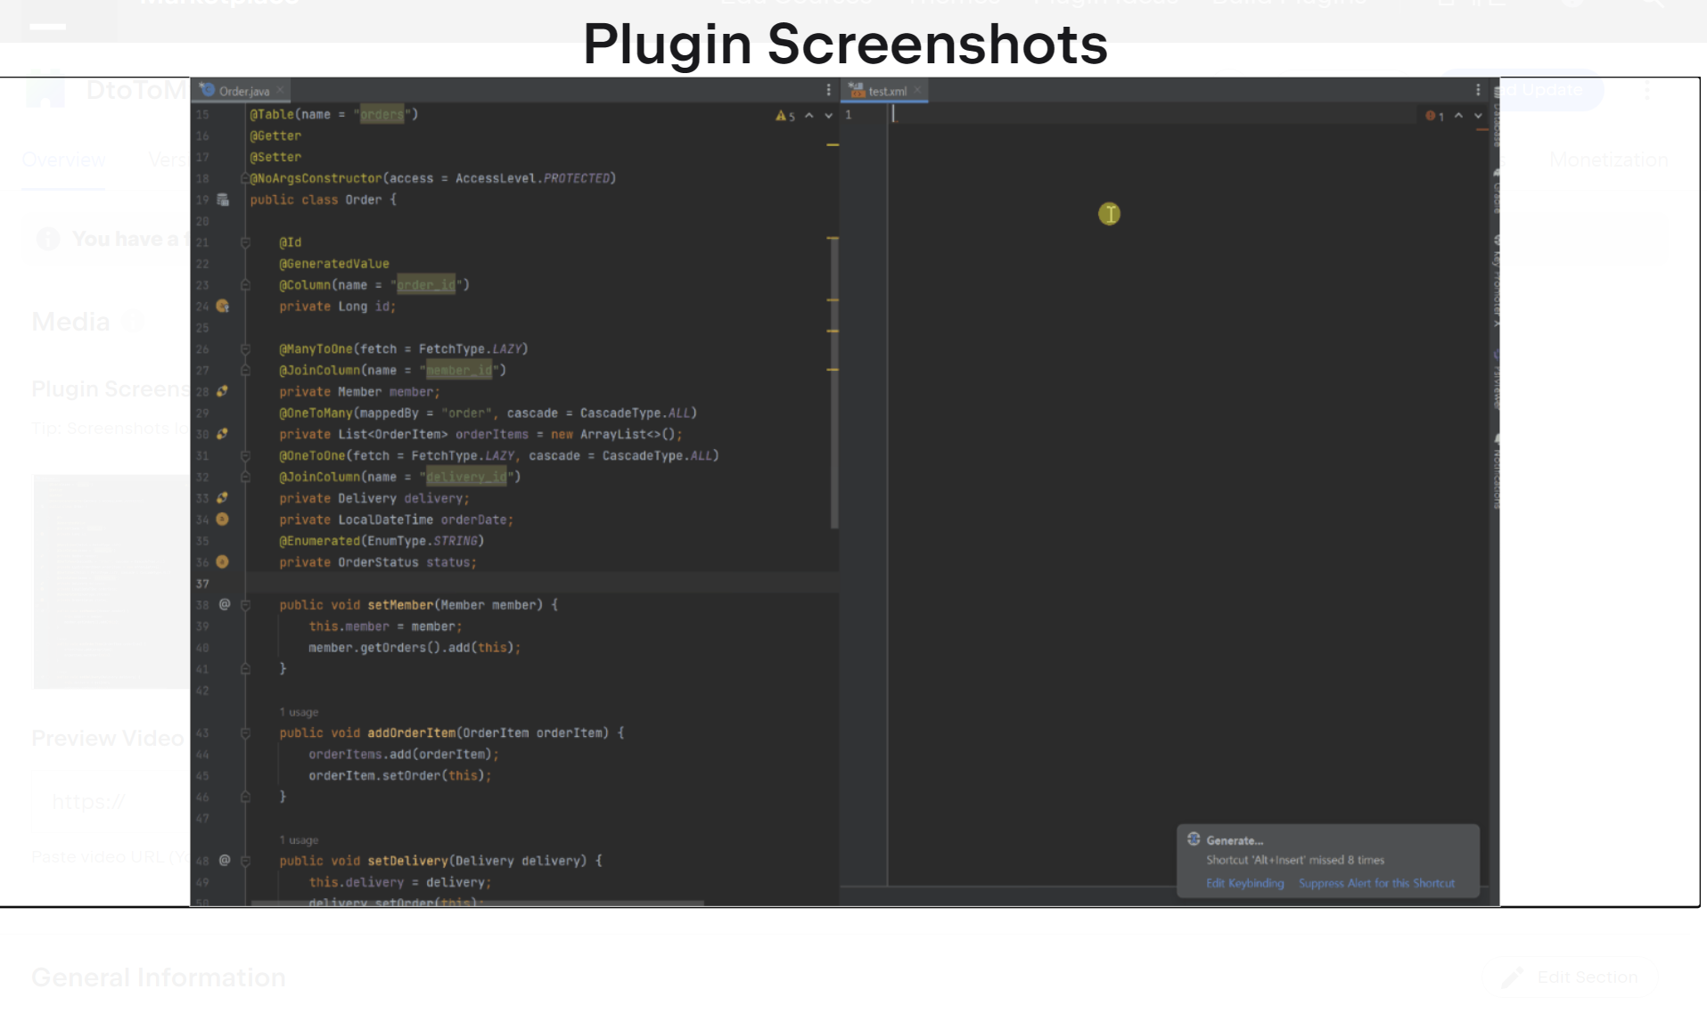
Task: Click the "@GeneratedValue" annotation text
Action: [334, 264]
